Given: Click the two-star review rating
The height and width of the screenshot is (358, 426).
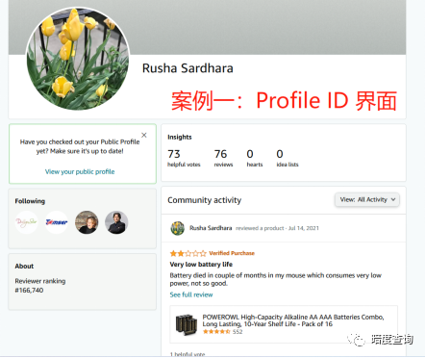Looking at the screenshot, I should pos(188,253).
